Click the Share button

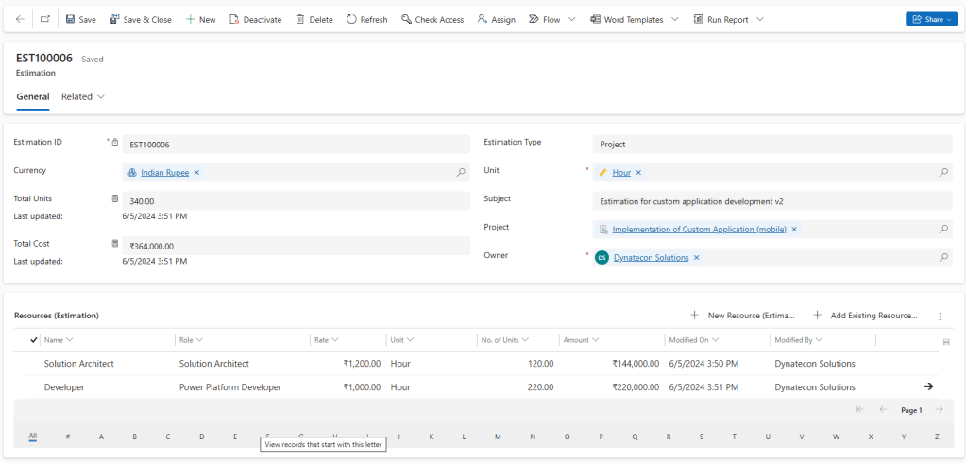(x=931, y=19)
